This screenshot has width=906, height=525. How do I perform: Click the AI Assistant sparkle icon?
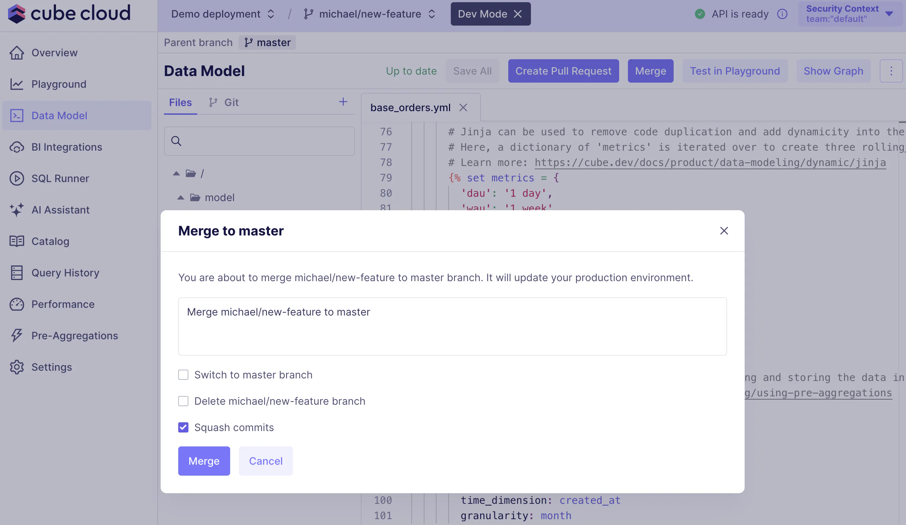17,210
